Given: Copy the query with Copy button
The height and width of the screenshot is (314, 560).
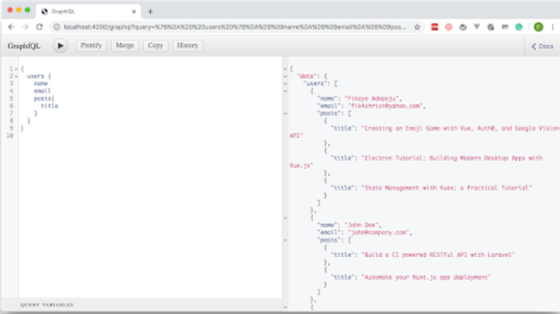Looking at the screenshot, I should [156, 46].
